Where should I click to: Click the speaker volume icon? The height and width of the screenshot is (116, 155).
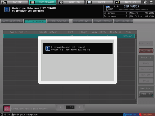tap(145, 2)
